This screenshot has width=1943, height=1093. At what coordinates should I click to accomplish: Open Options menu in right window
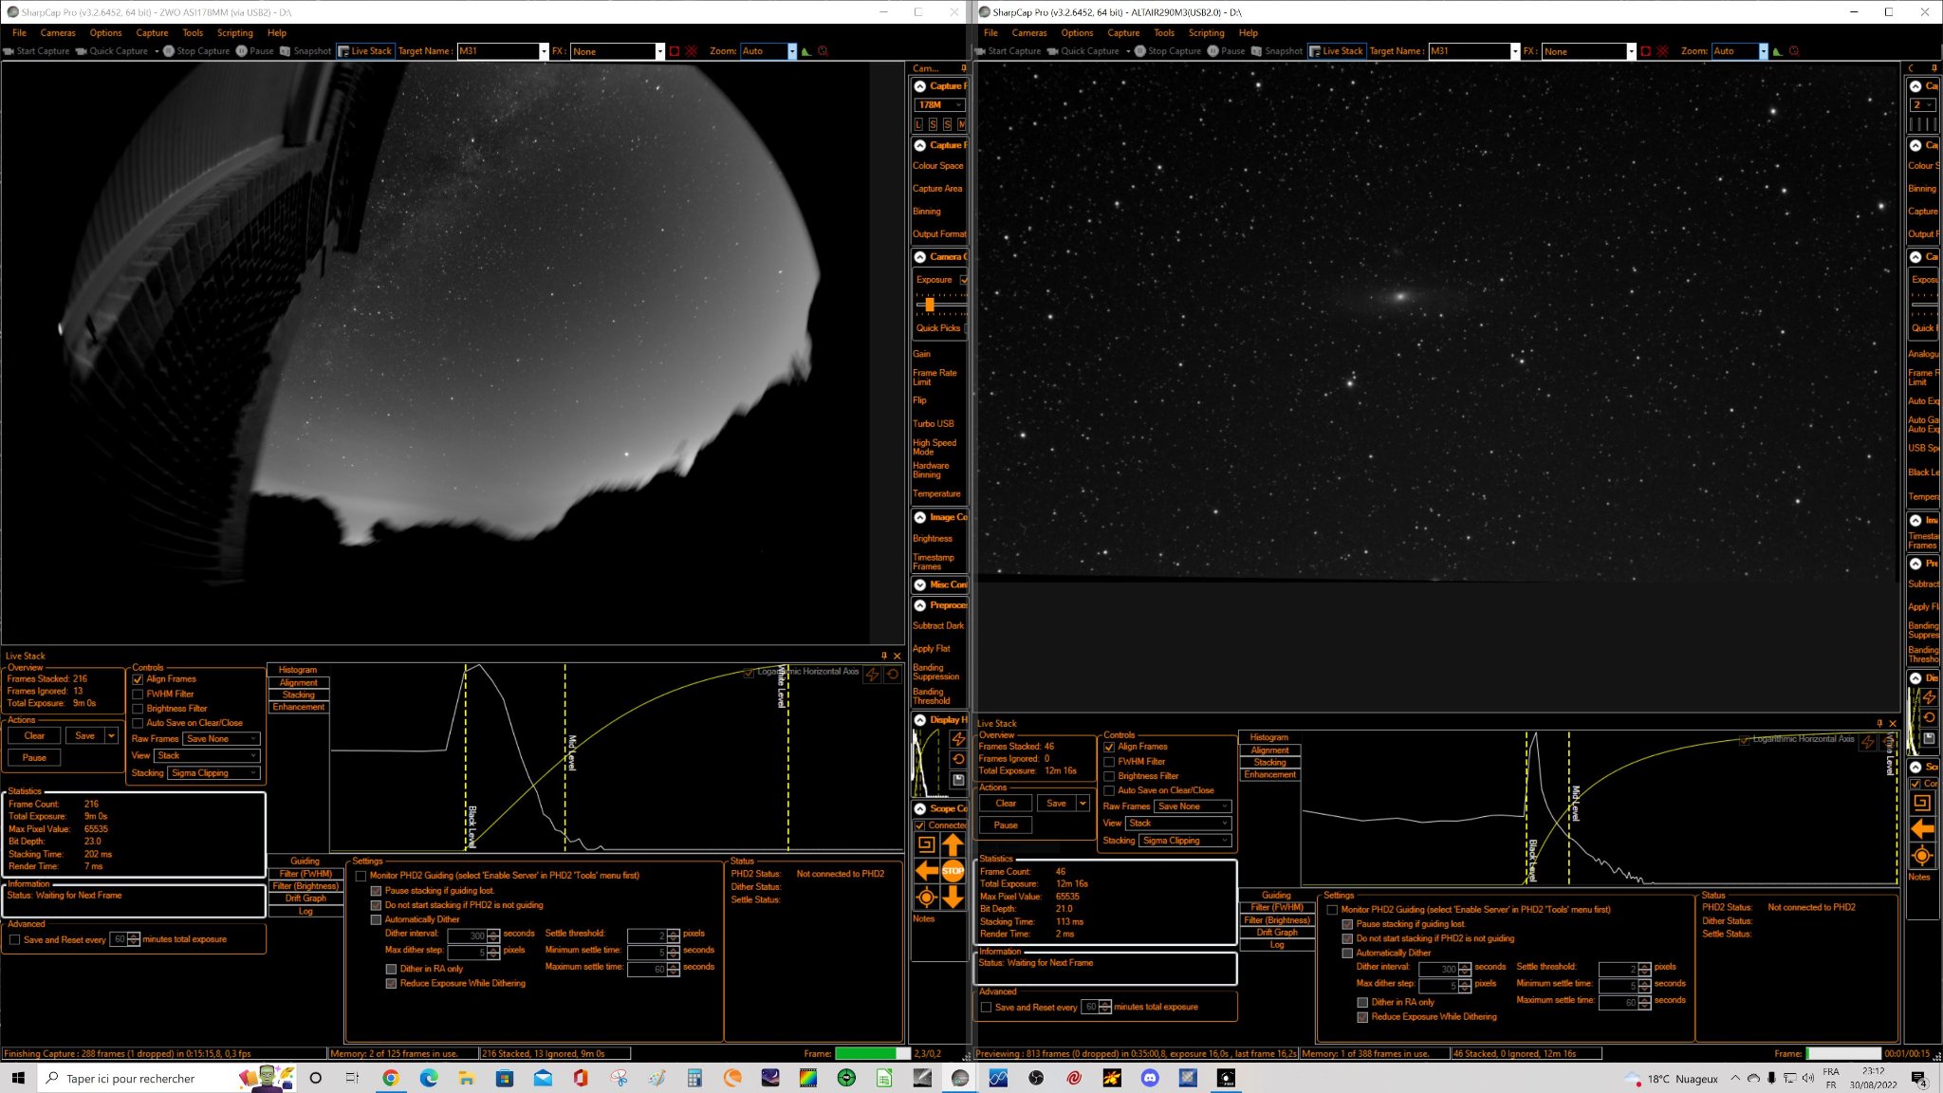(x=1077, y=33)
